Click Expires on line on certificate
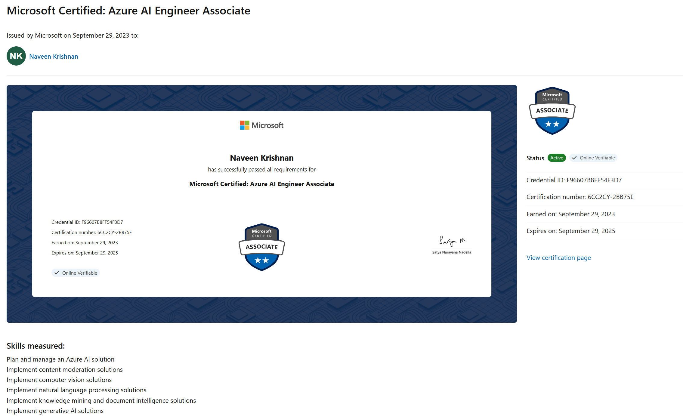This screenshot has height=416, width=683. [x=85, y=253]
